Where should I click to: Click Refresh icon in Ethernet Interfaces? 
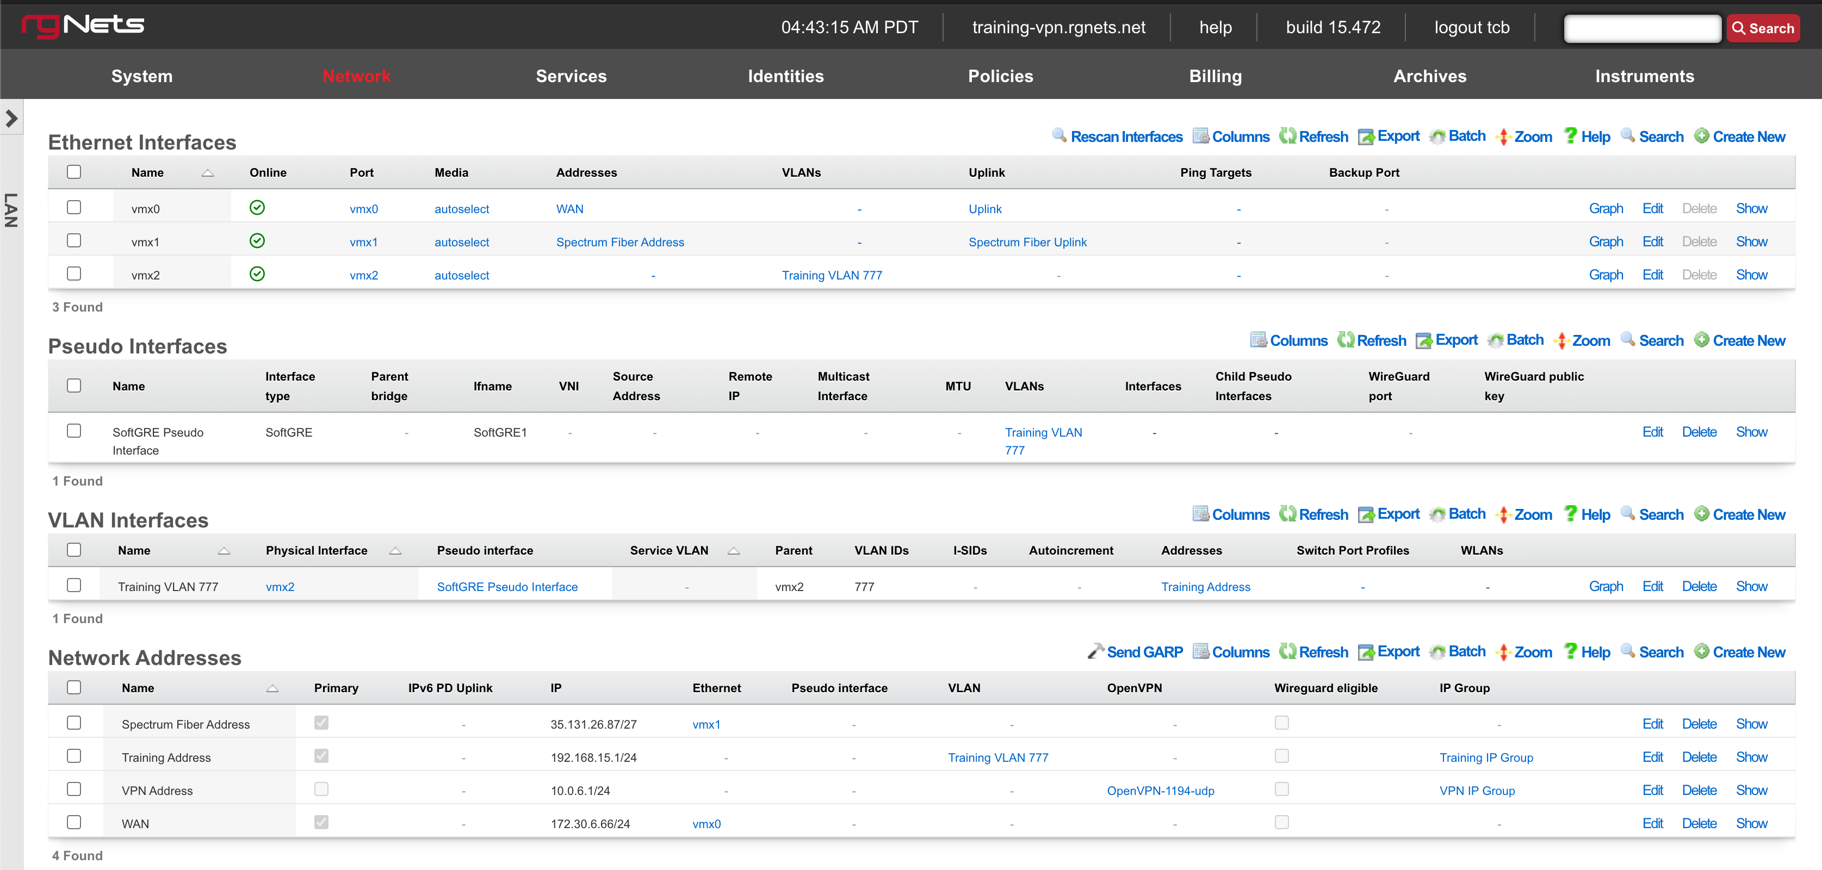[1287, 136]
